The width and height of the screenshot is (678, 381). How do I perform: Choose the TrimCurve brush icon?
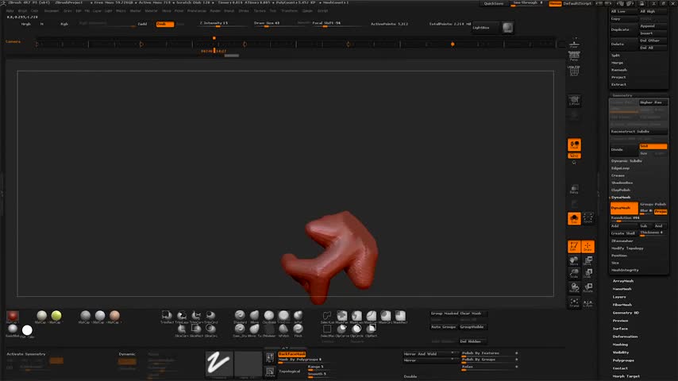(x=196, y=315)
